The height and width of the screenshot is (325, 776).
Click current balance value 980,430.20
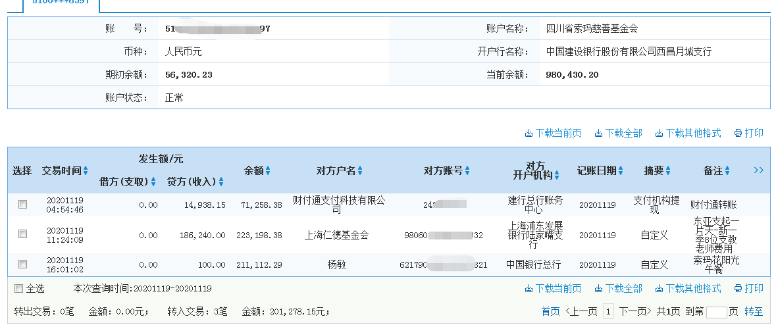tap(572, 75)
